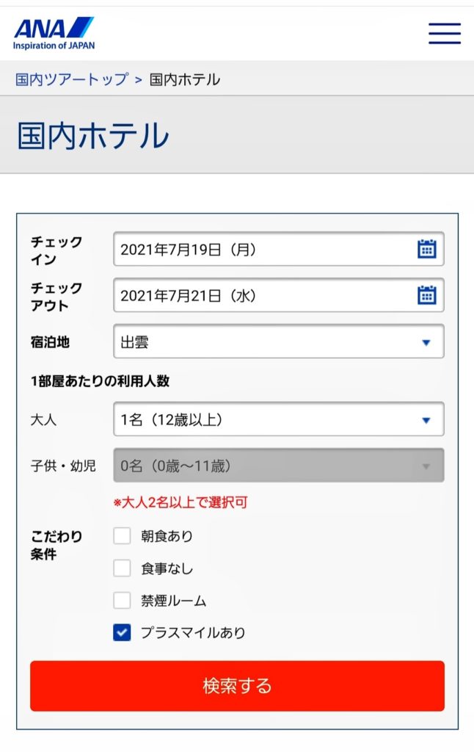This screenshot has height=752, width=474.
Task: Open the check-out calendar icon
Action: click(426, 295)
